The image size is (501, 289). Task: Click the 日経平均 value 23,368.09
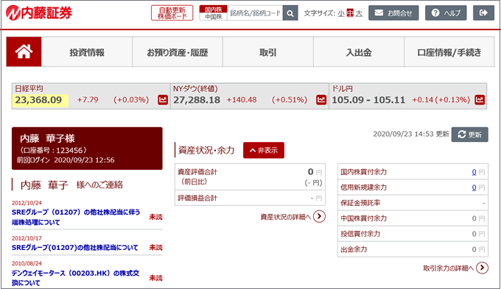38,100
